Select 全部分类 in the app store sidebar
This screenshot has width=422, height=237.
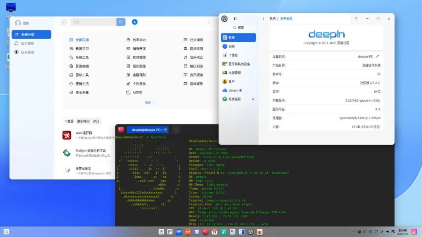(31, 34)
